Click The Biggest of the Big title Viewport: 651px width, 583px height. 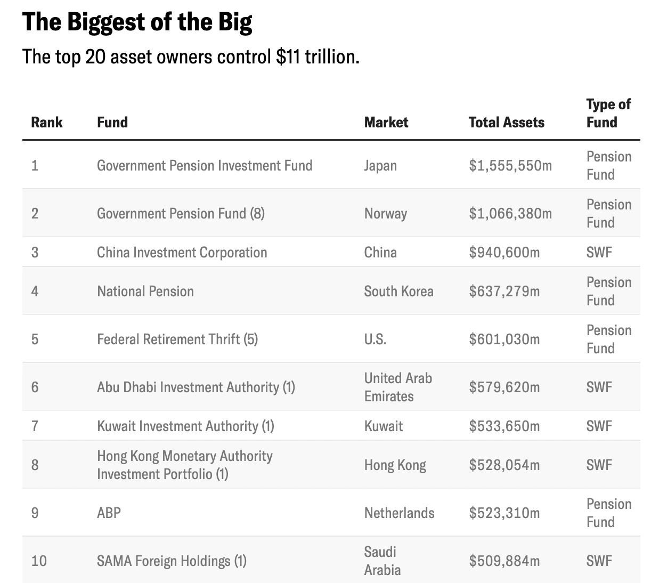tap(137, 22)
